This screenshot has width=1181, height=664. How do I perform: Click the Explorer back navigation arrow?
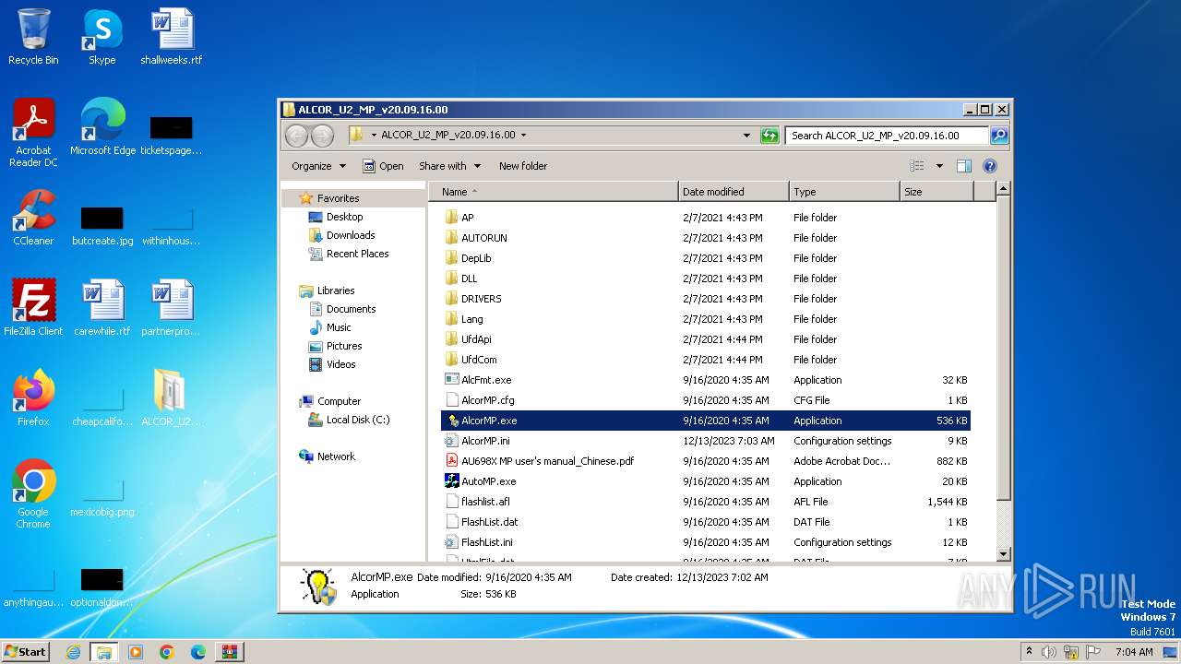296,136
